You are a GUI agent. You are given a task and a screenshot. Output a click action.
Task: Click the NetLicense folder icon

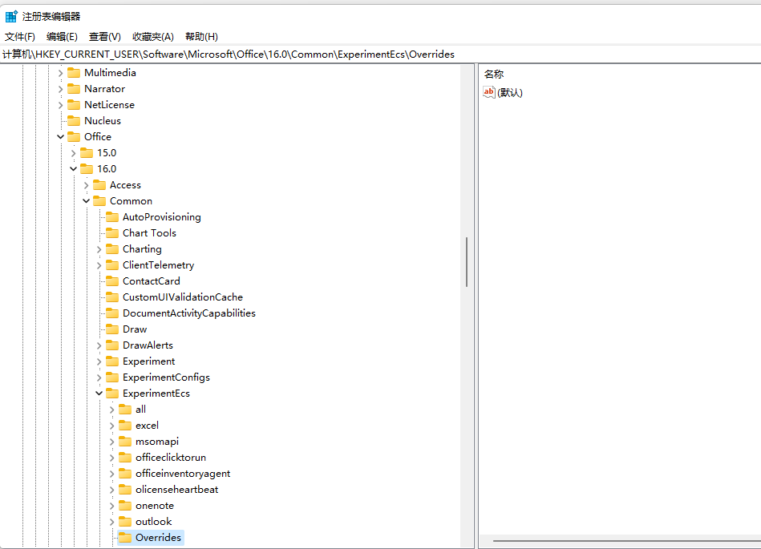[x=74, y=105]
